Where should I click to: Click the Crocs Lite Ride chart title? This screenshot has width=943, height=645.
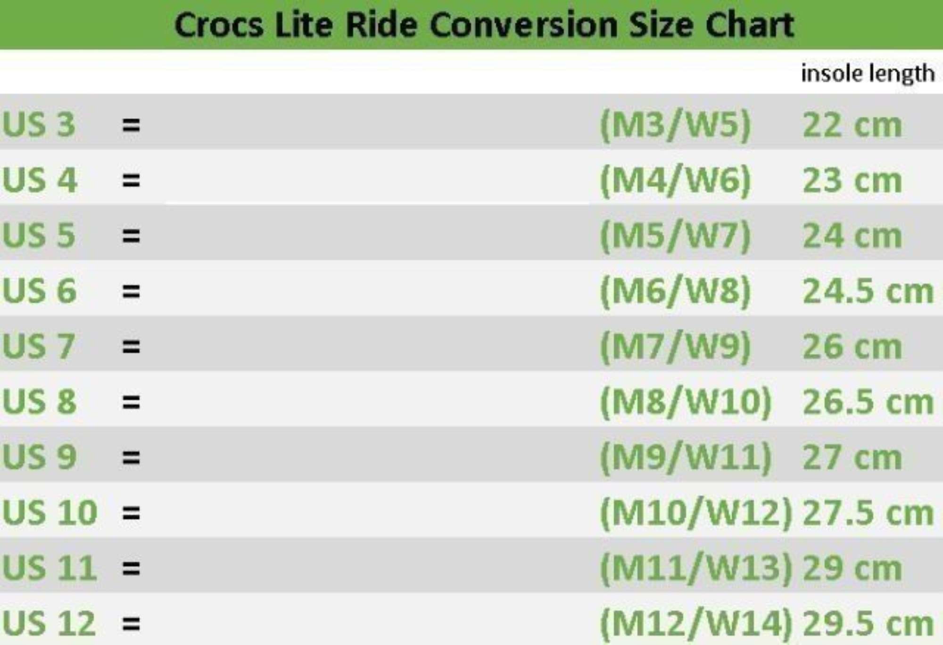[484, 24]
